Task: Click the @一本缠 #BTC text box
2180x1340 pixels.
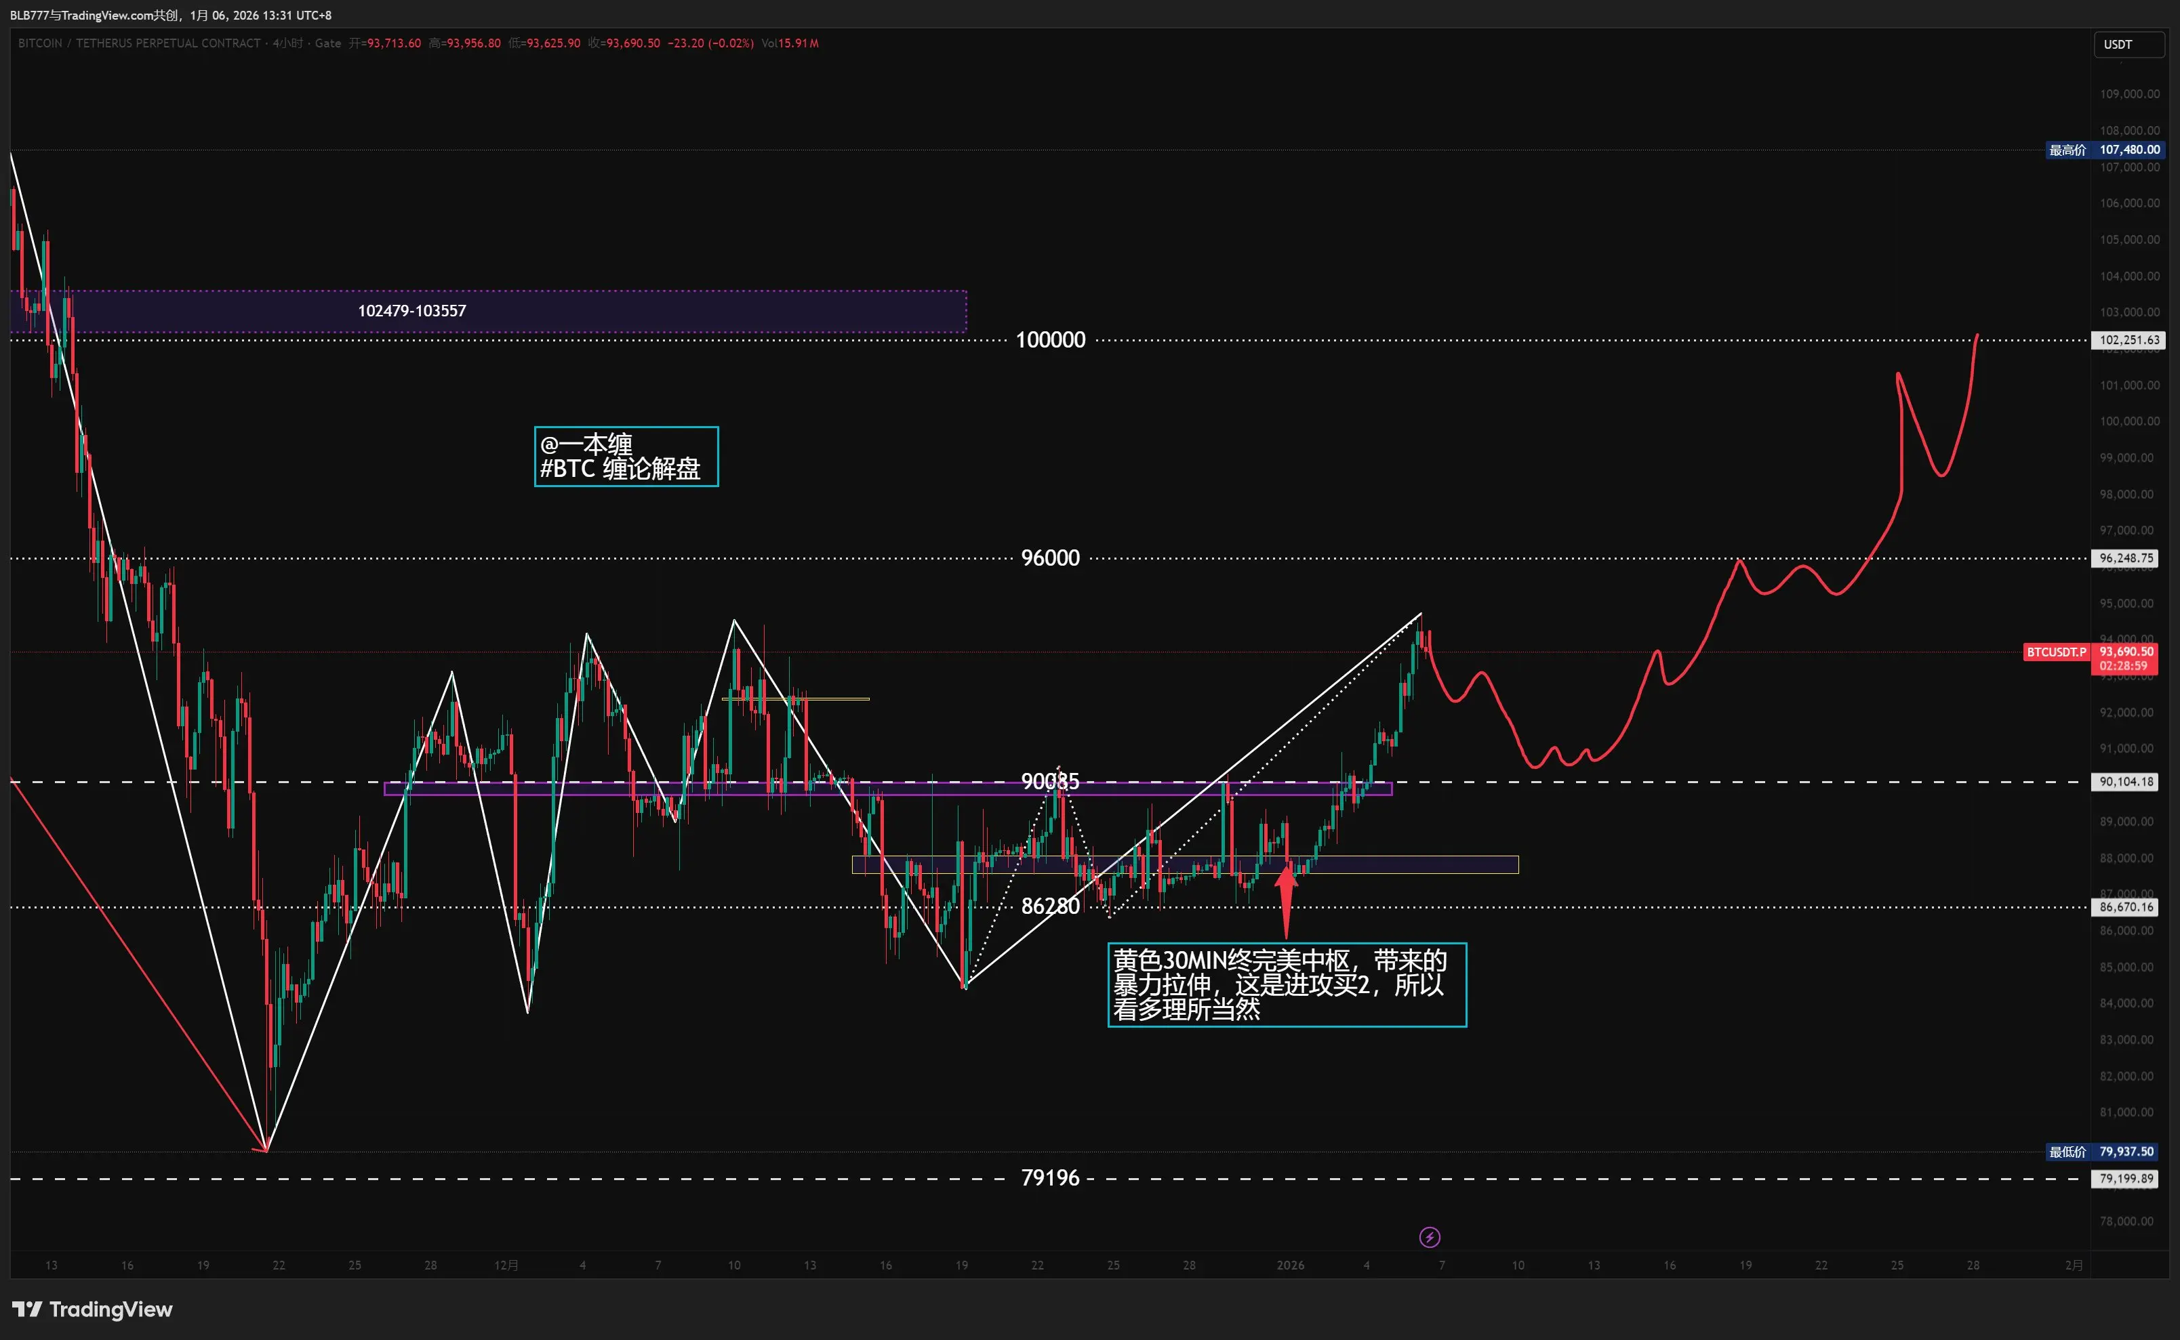Action: click(x=626, y=457)
